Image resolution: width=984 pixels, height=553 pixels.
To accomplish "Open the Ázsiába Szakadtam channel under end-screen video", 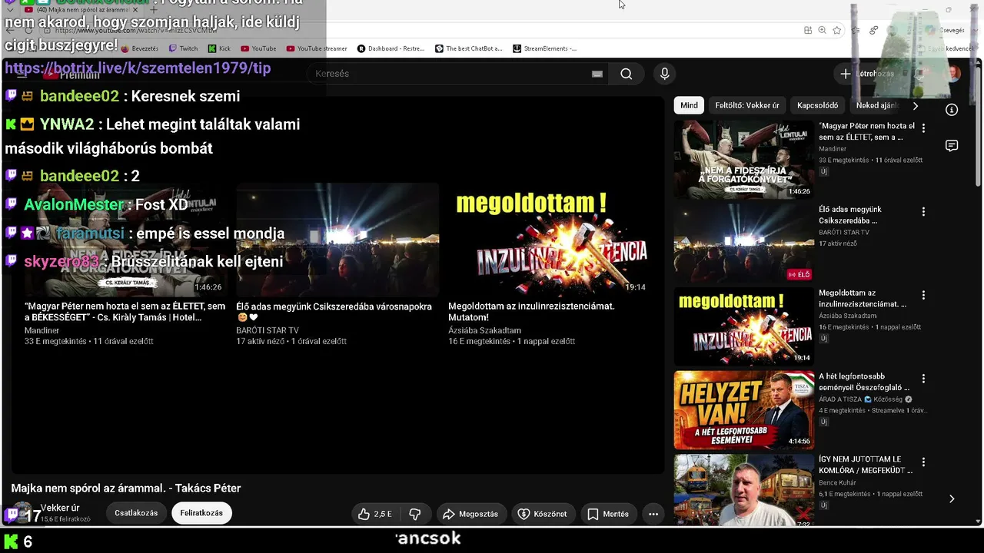I will (x=484, y=330).
